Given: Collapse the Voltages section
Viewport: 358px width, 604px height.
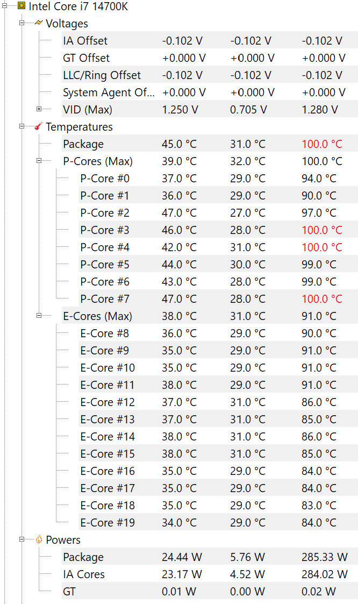Looking at the screenshot, I should [22, 23].
